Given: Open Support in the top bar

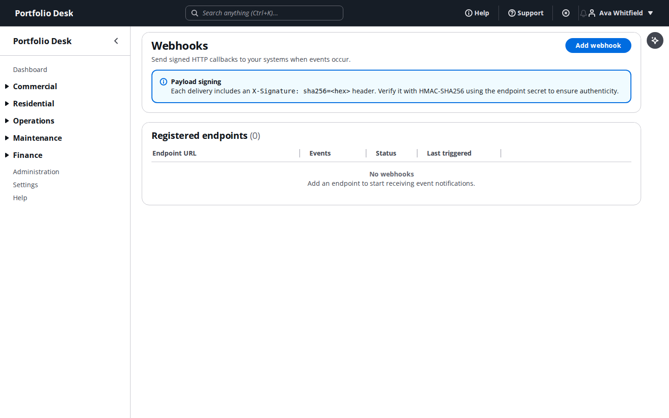Looking at the screenshot, I should click(526, 13).
